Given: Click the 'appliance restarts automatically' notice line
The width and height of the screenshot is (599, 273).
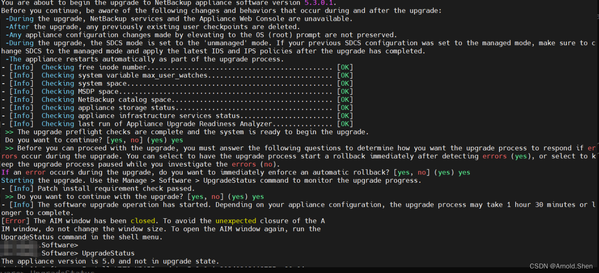Looking at the screenshot, I should pyautogui.click(x=144, y=59).
